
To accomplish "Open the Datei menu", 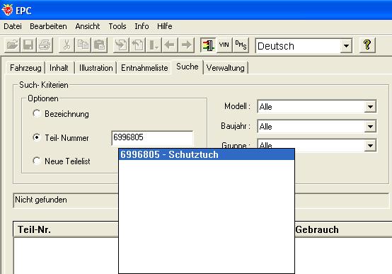I will [x=13, y=26].
